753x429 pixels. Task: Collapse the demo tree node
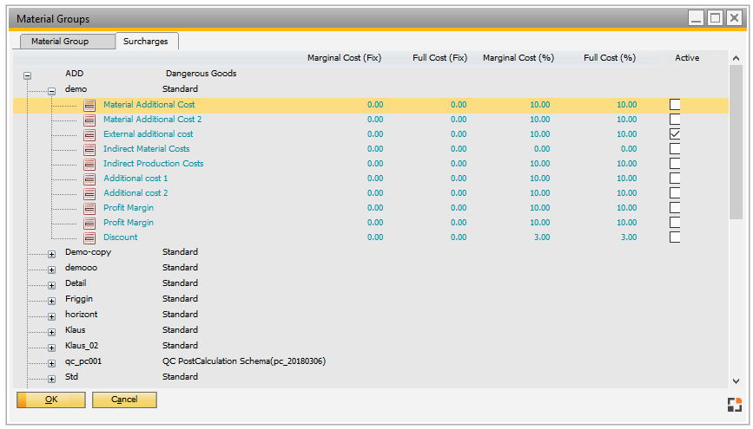click(x=51, y=90)
